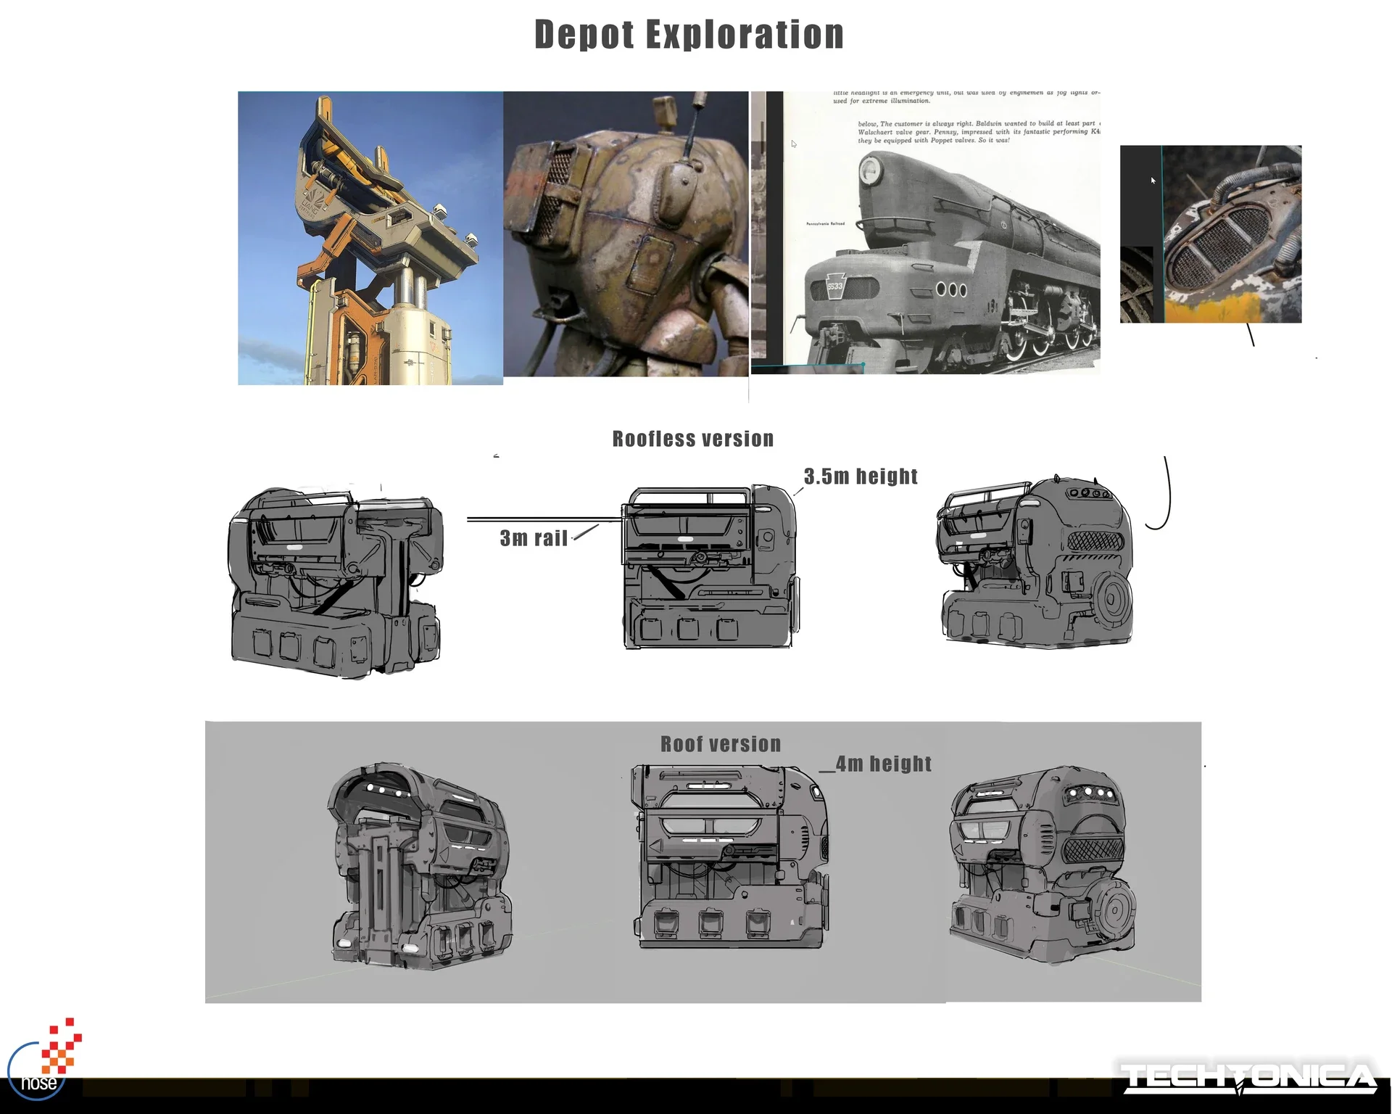This screenshot has height=1114, width=1392.
Task: Click the "3m rail" annotation
Action: click(534, 538)
